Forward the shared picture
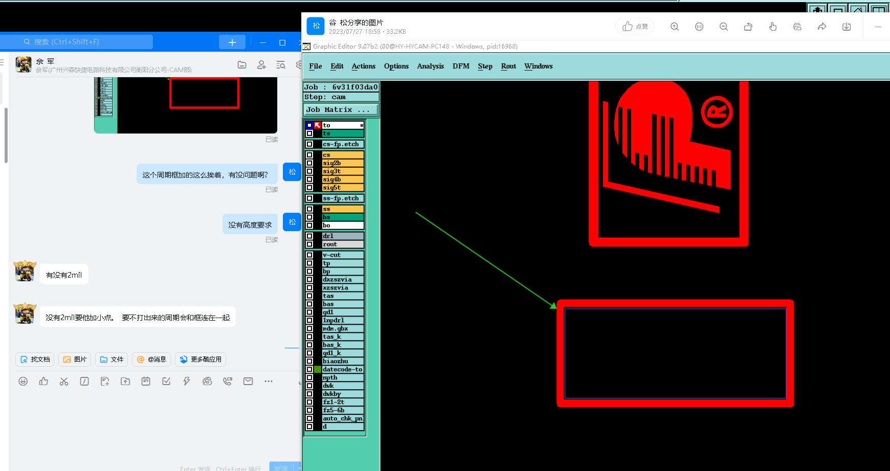 pyautogui.click(x=822, y=27)
